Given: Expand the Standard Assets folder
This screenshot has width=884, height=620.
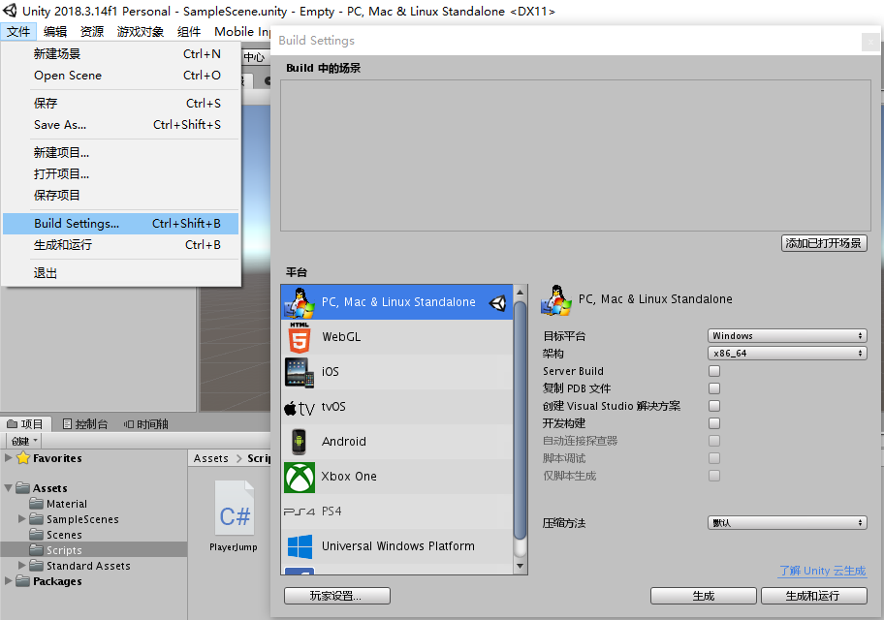Looking at the screenshot, I should [22, 566].
